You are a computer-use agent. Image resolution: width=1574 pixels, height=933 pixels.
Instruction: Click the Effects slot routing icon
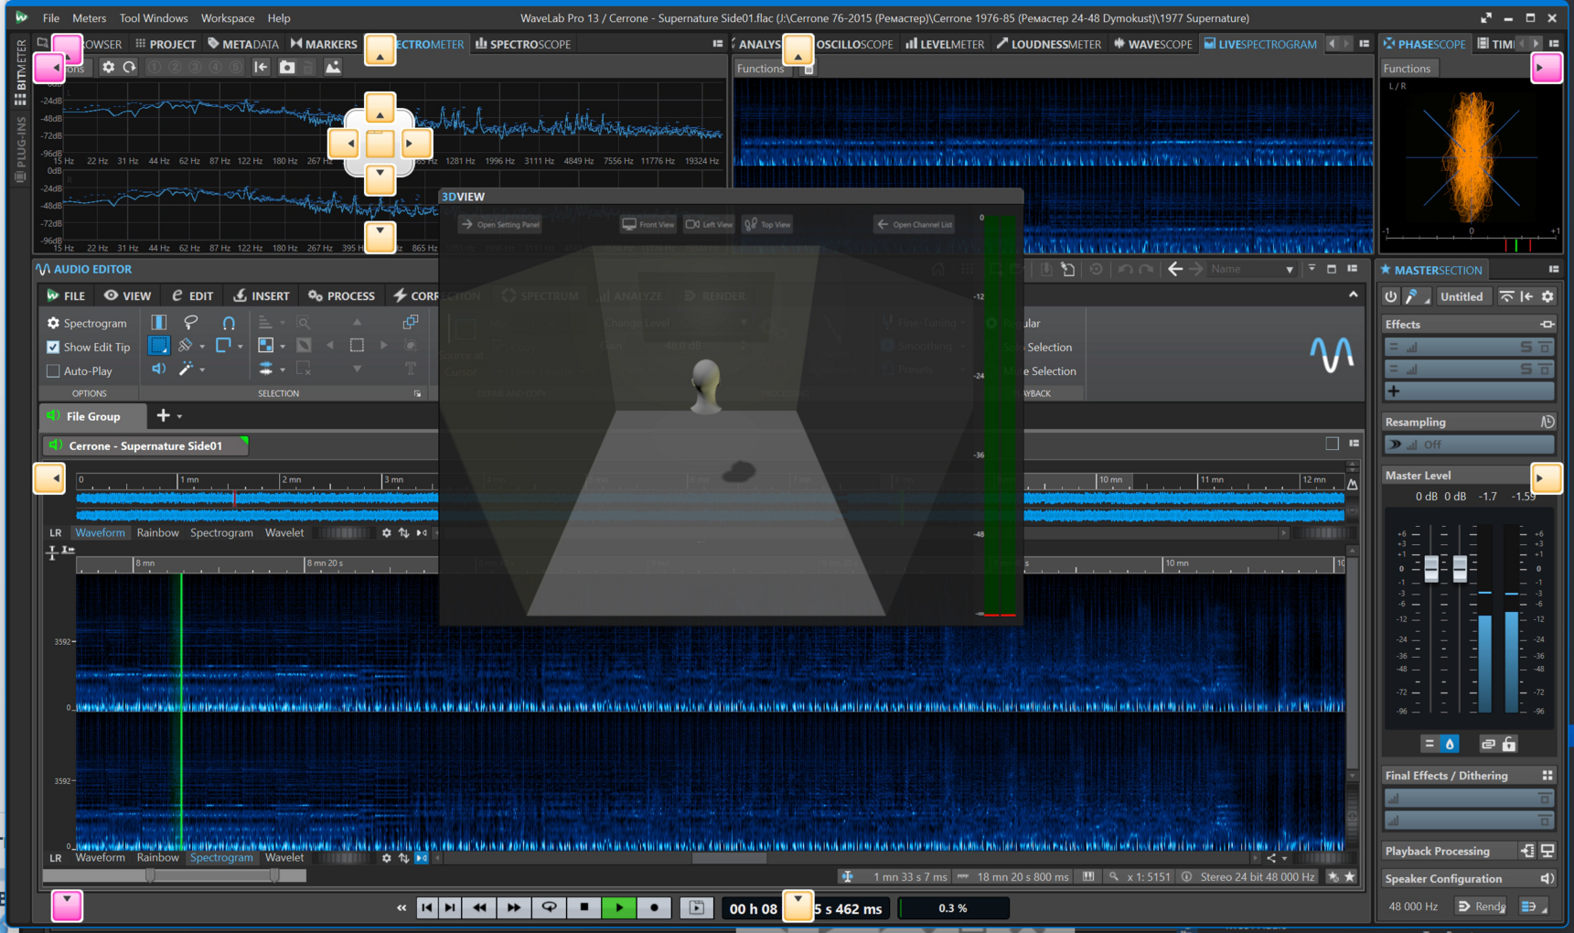pos(1547,325)
